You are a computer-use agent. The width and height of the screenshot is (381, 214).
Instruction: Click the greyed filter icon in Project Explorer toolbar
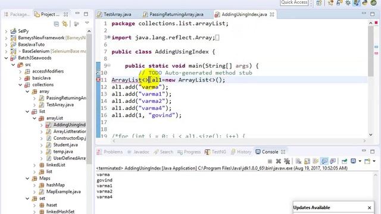[77, 24]
